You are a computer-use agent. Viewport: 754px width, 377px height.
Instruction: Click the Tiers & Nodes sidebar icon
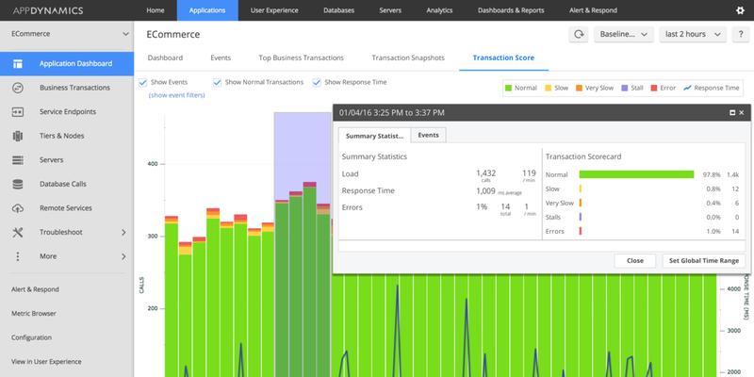click(18, 136)
